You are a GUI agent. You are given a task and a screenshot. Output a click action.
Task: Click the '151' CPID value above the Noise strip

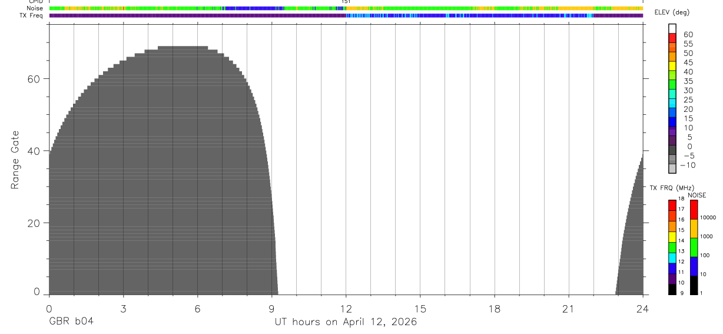(x=346, y=2)
